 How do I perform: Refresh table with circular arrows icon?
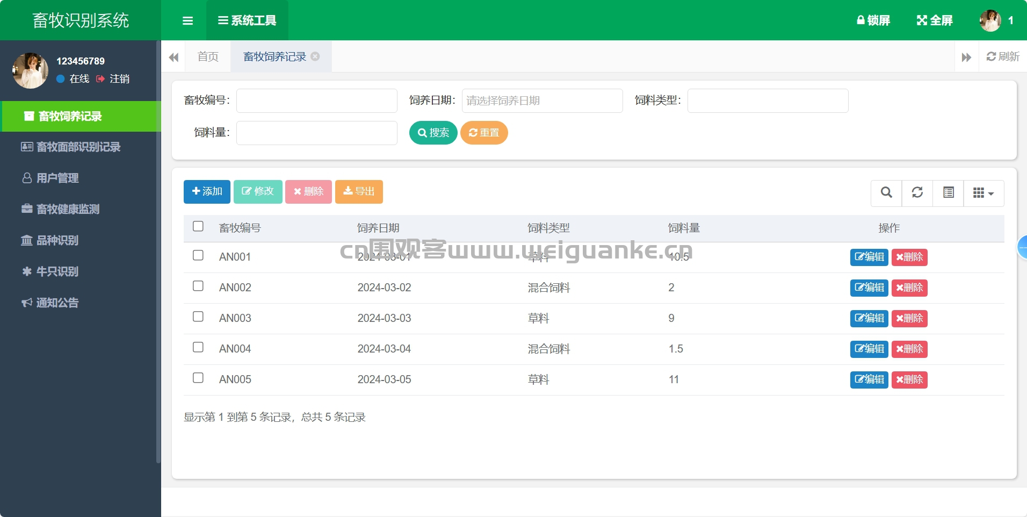coord(917,193)
